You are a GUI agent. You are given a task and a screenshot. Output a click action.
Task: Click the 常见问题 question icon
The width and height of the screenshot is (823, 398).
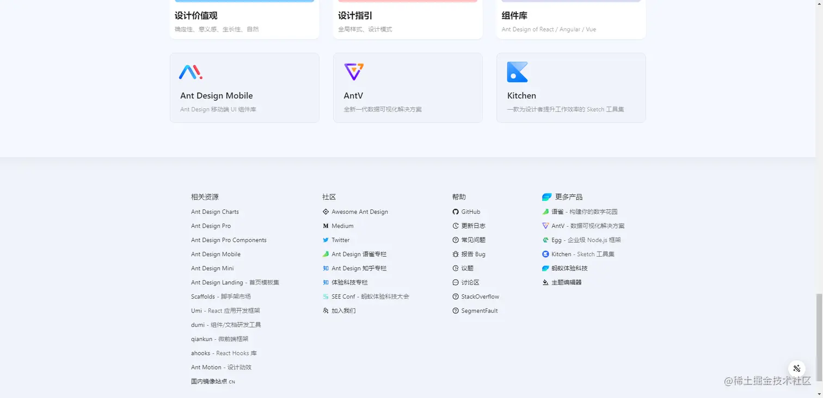[456, 240]
